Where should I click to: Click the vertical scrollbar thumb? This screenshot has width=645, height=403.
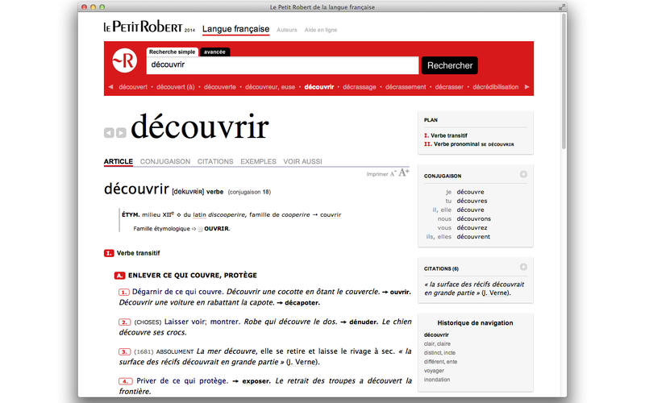pos(564,81)
